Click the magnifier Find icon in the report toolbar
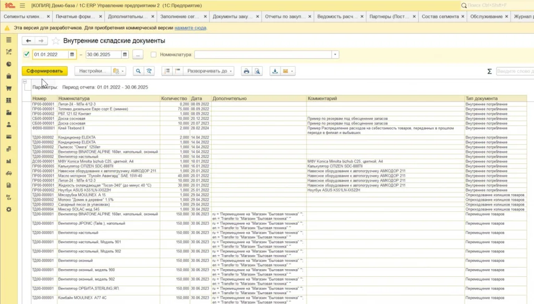 pyautogui.click(x=138, y=71)
